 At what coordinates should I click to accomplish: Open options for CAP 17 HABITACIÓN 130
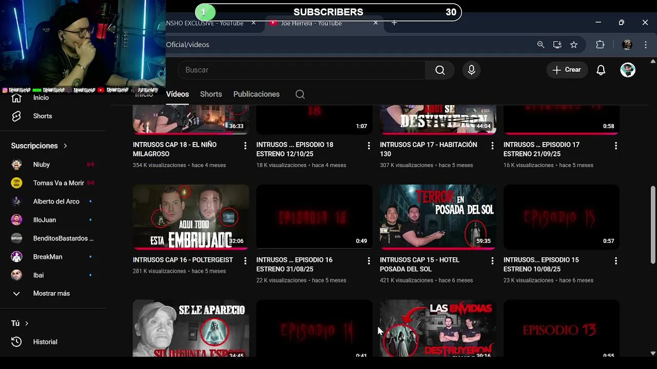(492, 146)
